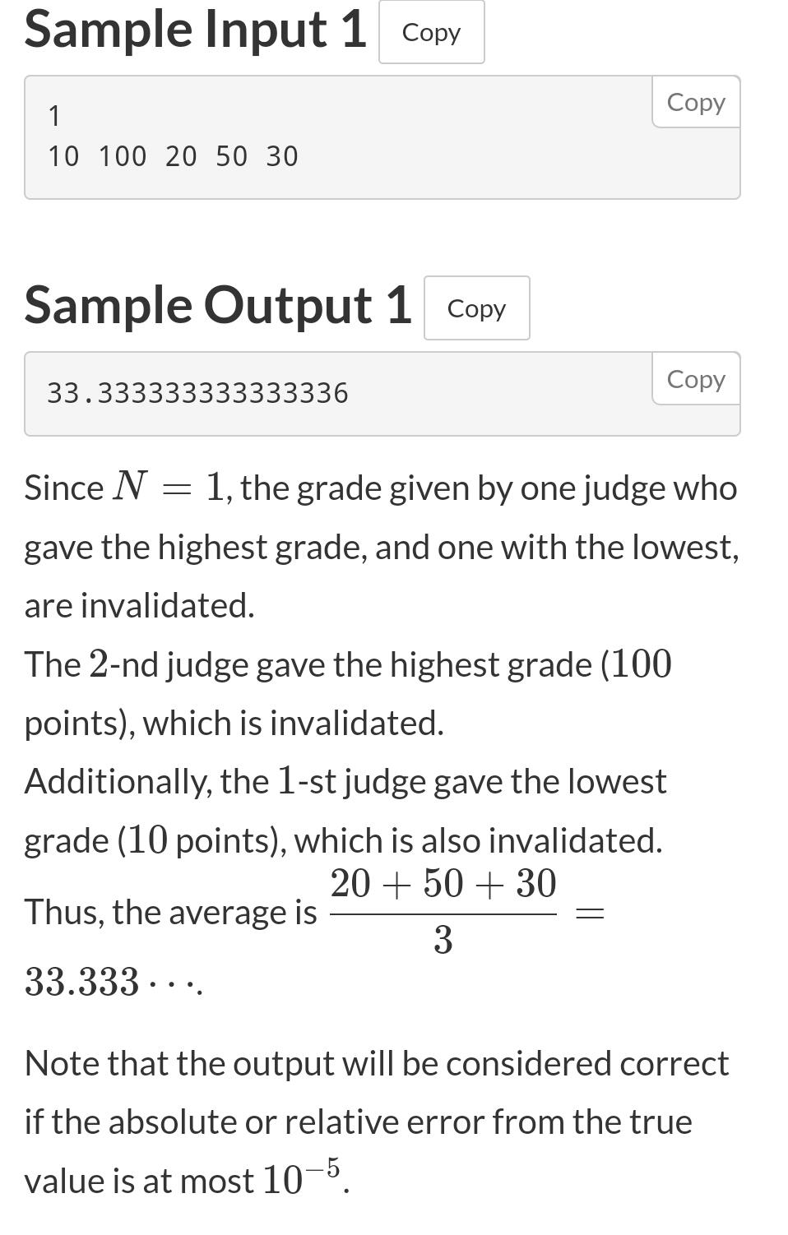Click the Sample Input 1 heading
Screen dimensions: 788x1235
(195, 30)
